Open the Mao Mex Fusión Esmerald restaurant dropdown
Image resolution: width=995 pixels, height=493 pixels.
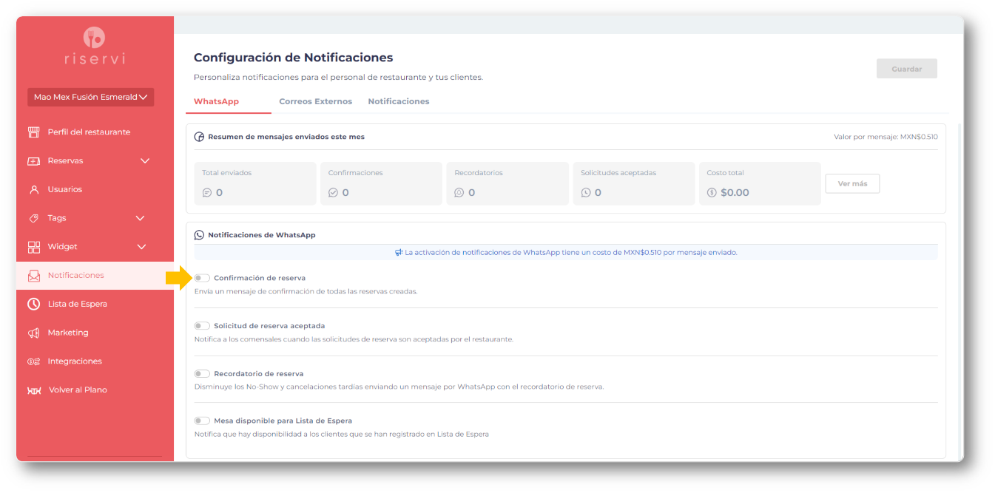click(x=90, y=97)
